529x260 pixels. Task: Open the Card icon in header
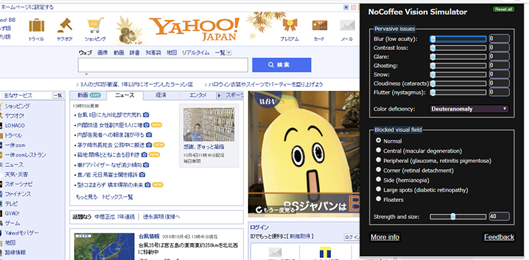click(x=319, y=25)
